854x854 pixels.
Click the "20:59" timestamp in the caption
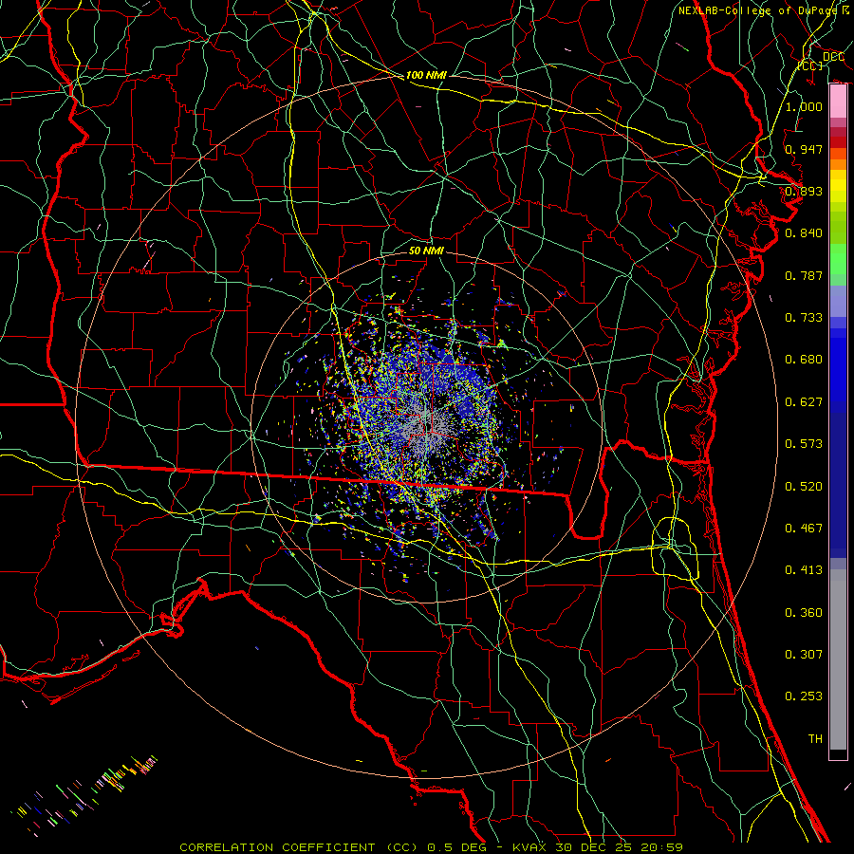[x=661, y=847]
